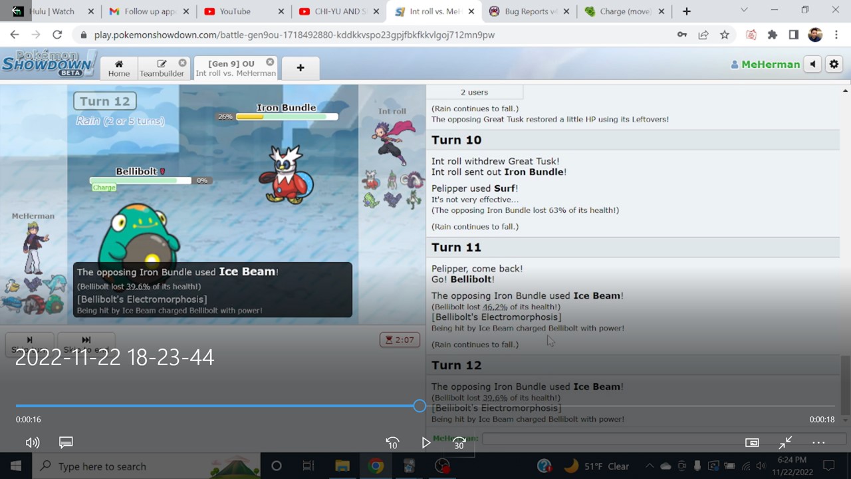Add a new room with plus tab

pos(301,68)
